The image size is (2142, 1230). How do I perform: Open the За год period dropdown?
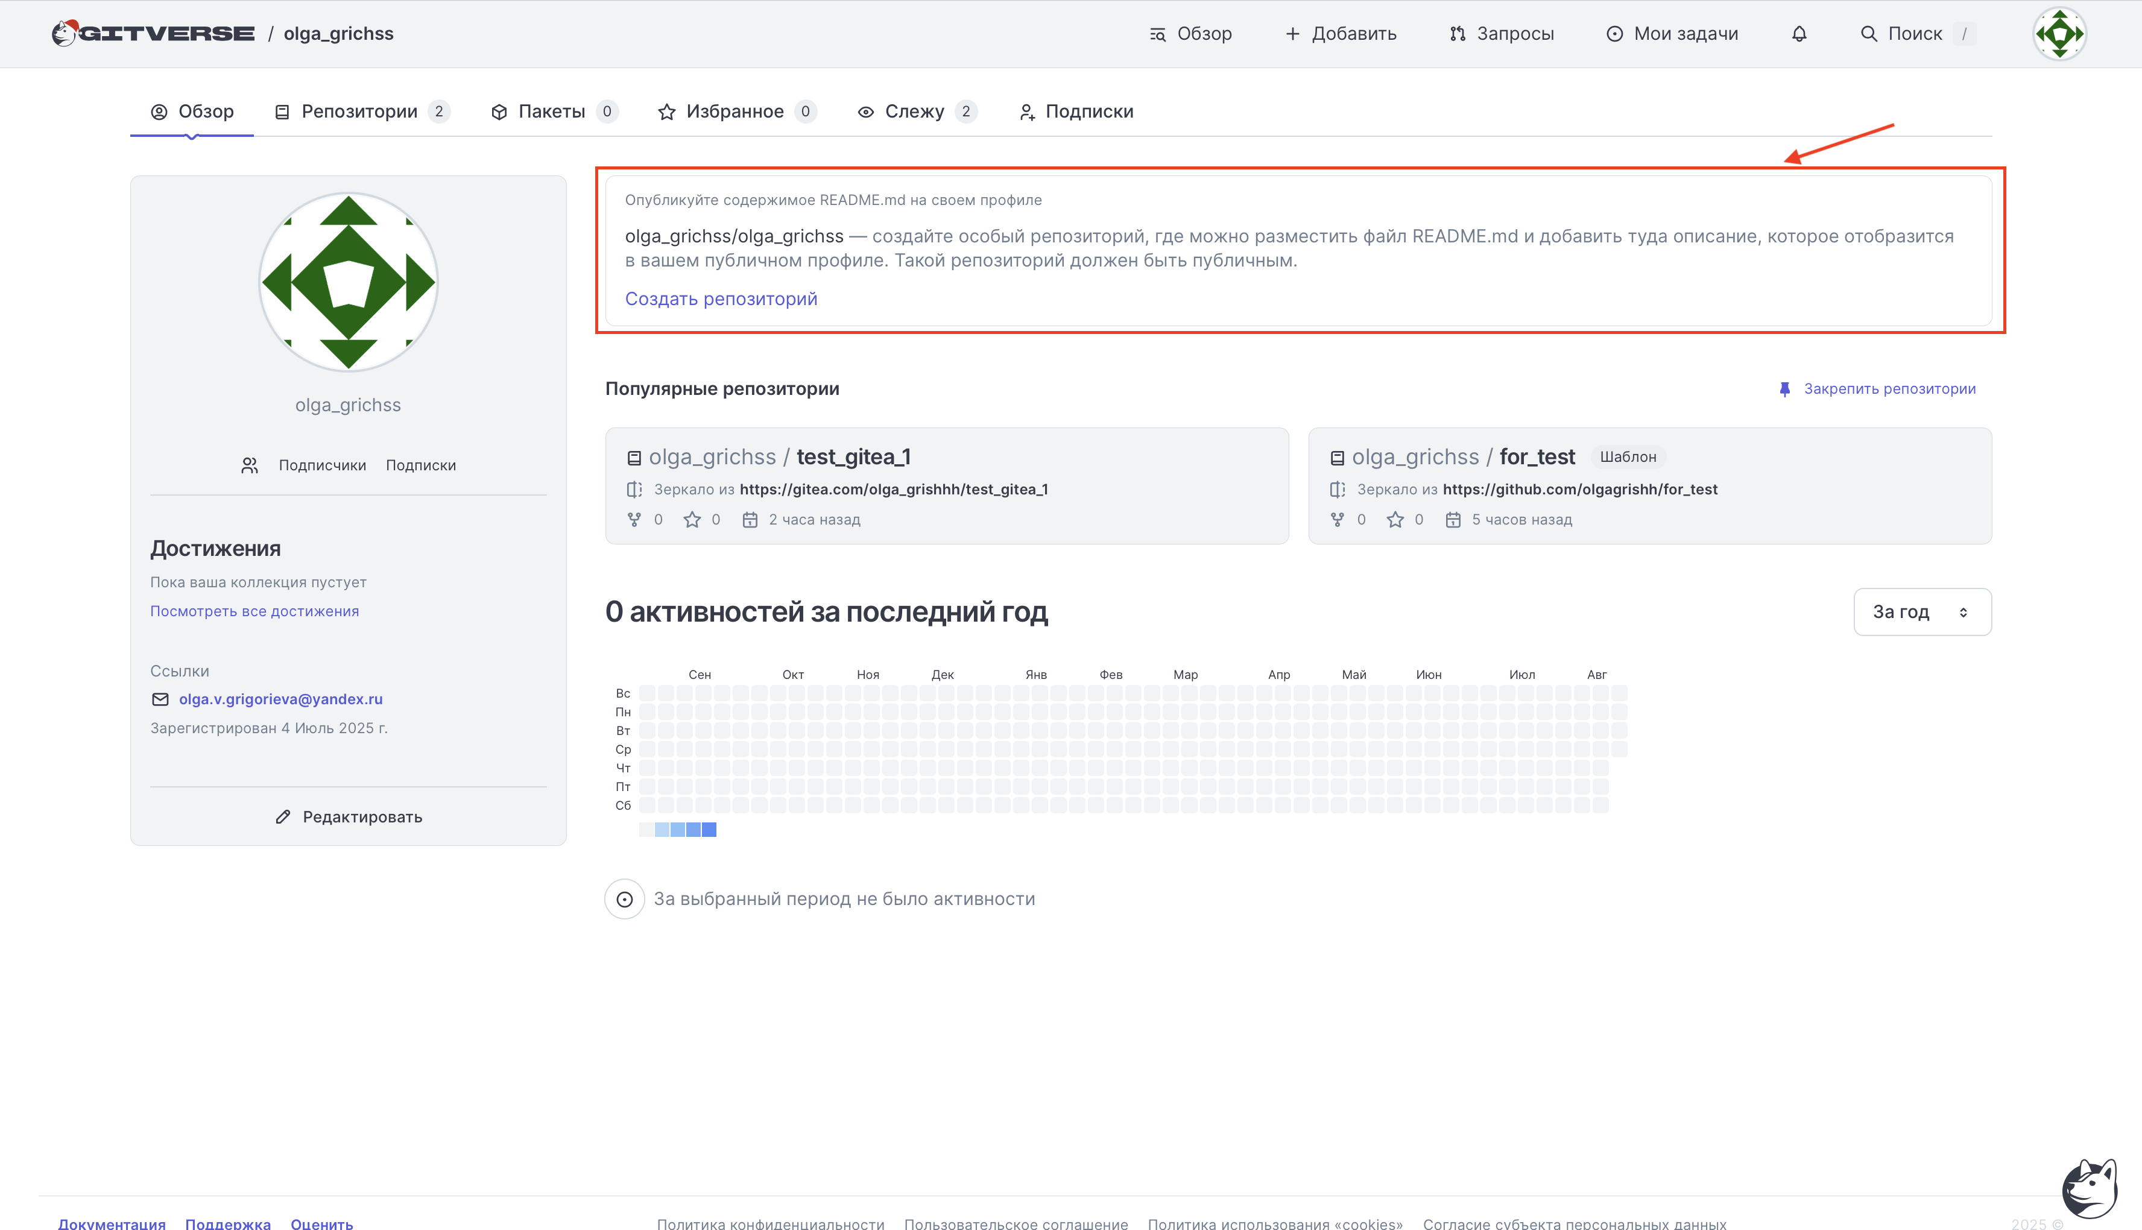tap(1922, 611)
